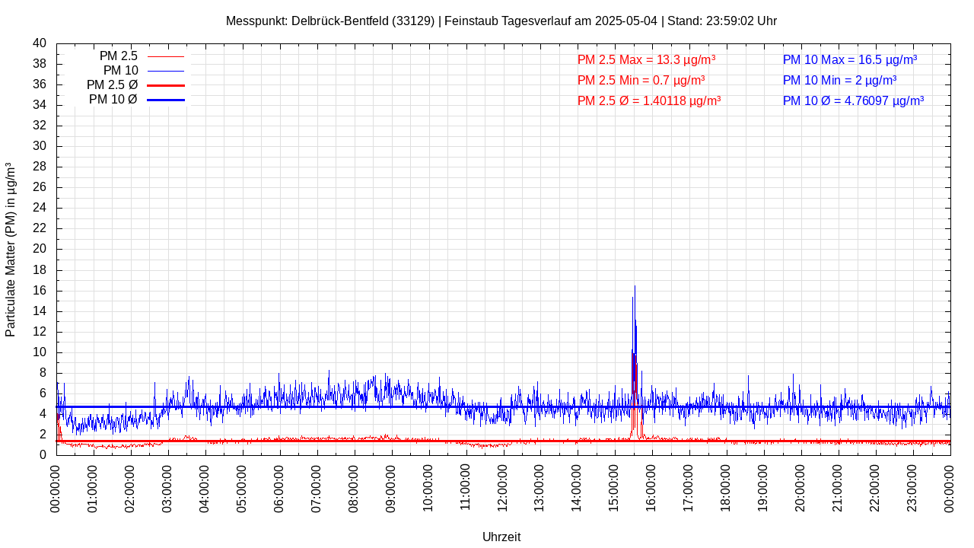This screenshot has height=548, width=974.
Task: Click the PM 10 thin blue legend line
Action: (166, 71)
